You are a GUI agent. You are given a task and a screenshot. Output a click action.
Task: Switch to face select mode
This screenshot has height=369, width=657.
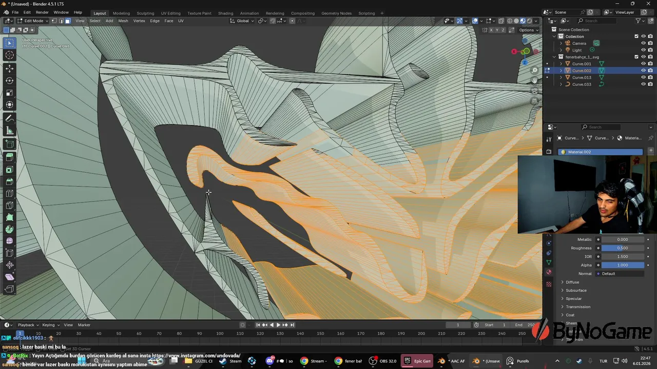coord(67,21)
